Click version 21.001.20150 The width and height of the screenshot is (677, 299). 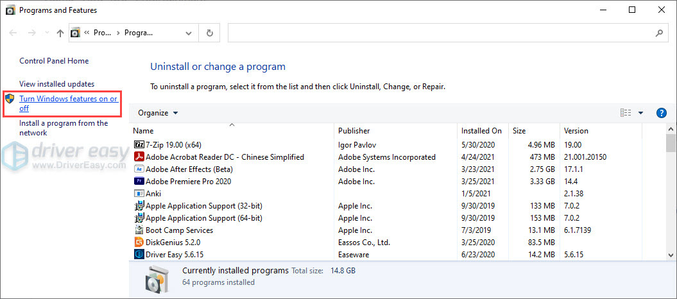click(585, 157)
